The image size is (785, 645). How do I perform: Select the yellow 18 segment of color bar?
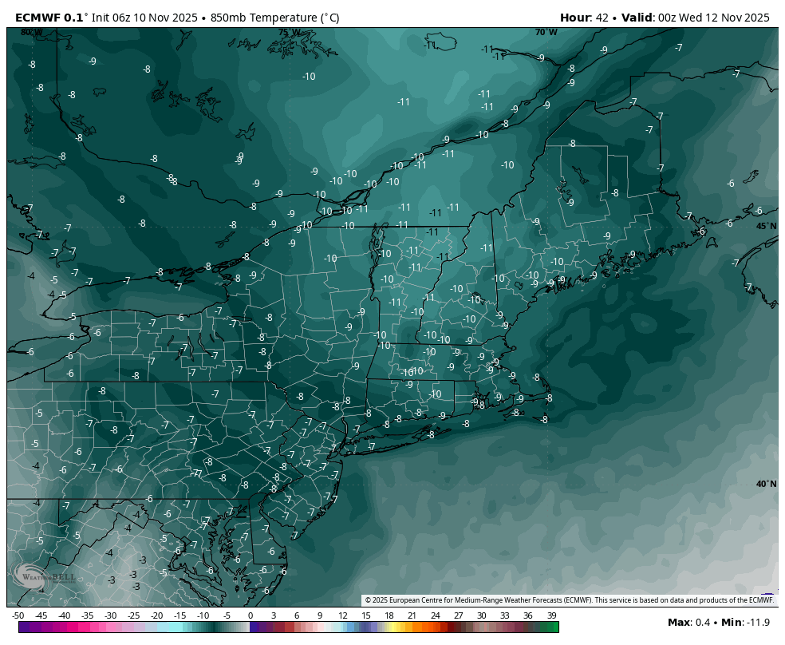(389, 627)
